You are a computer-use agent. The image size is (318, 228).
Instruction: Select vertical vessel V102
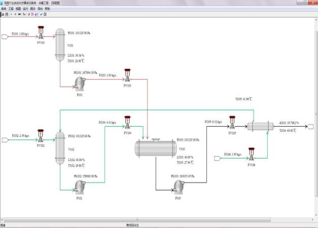(x=60, y=148)
